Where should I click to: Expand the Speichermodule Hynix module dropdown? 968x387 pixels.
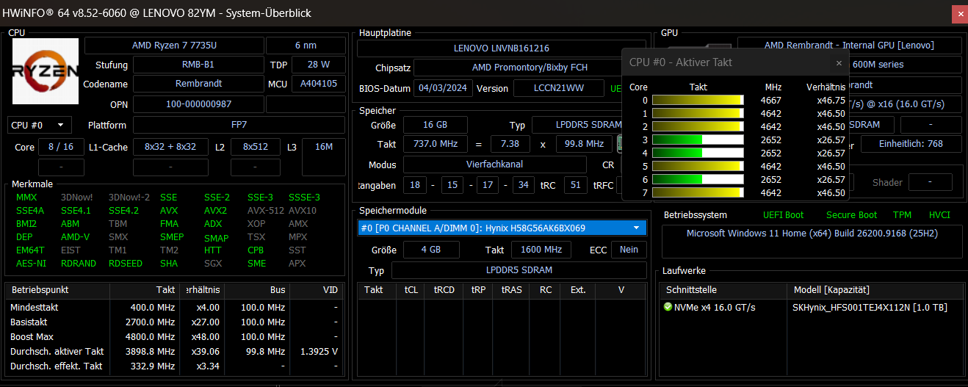click(x=502, y=228)
